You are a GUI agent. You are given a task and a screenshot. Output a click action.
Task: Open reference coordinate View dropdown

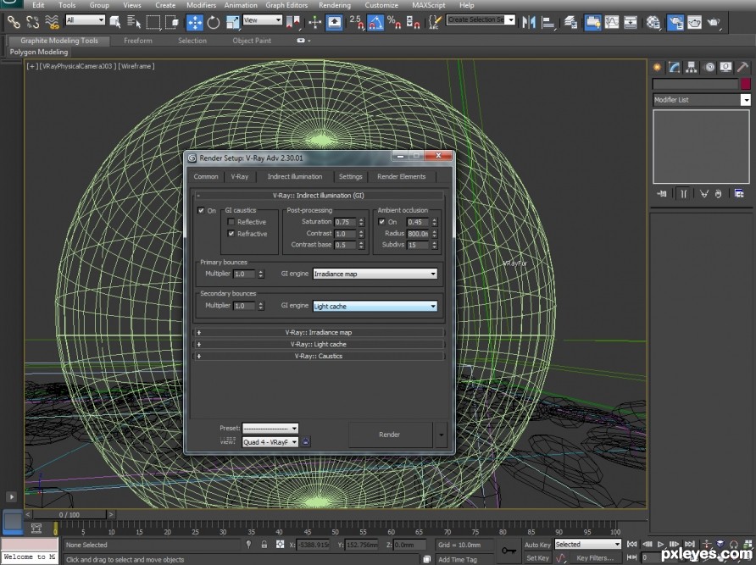[x=262, y=19]
